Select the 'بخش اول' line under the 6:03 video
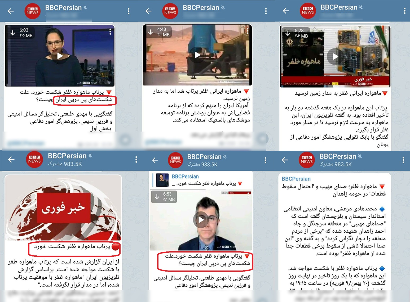 coord(100,129)
